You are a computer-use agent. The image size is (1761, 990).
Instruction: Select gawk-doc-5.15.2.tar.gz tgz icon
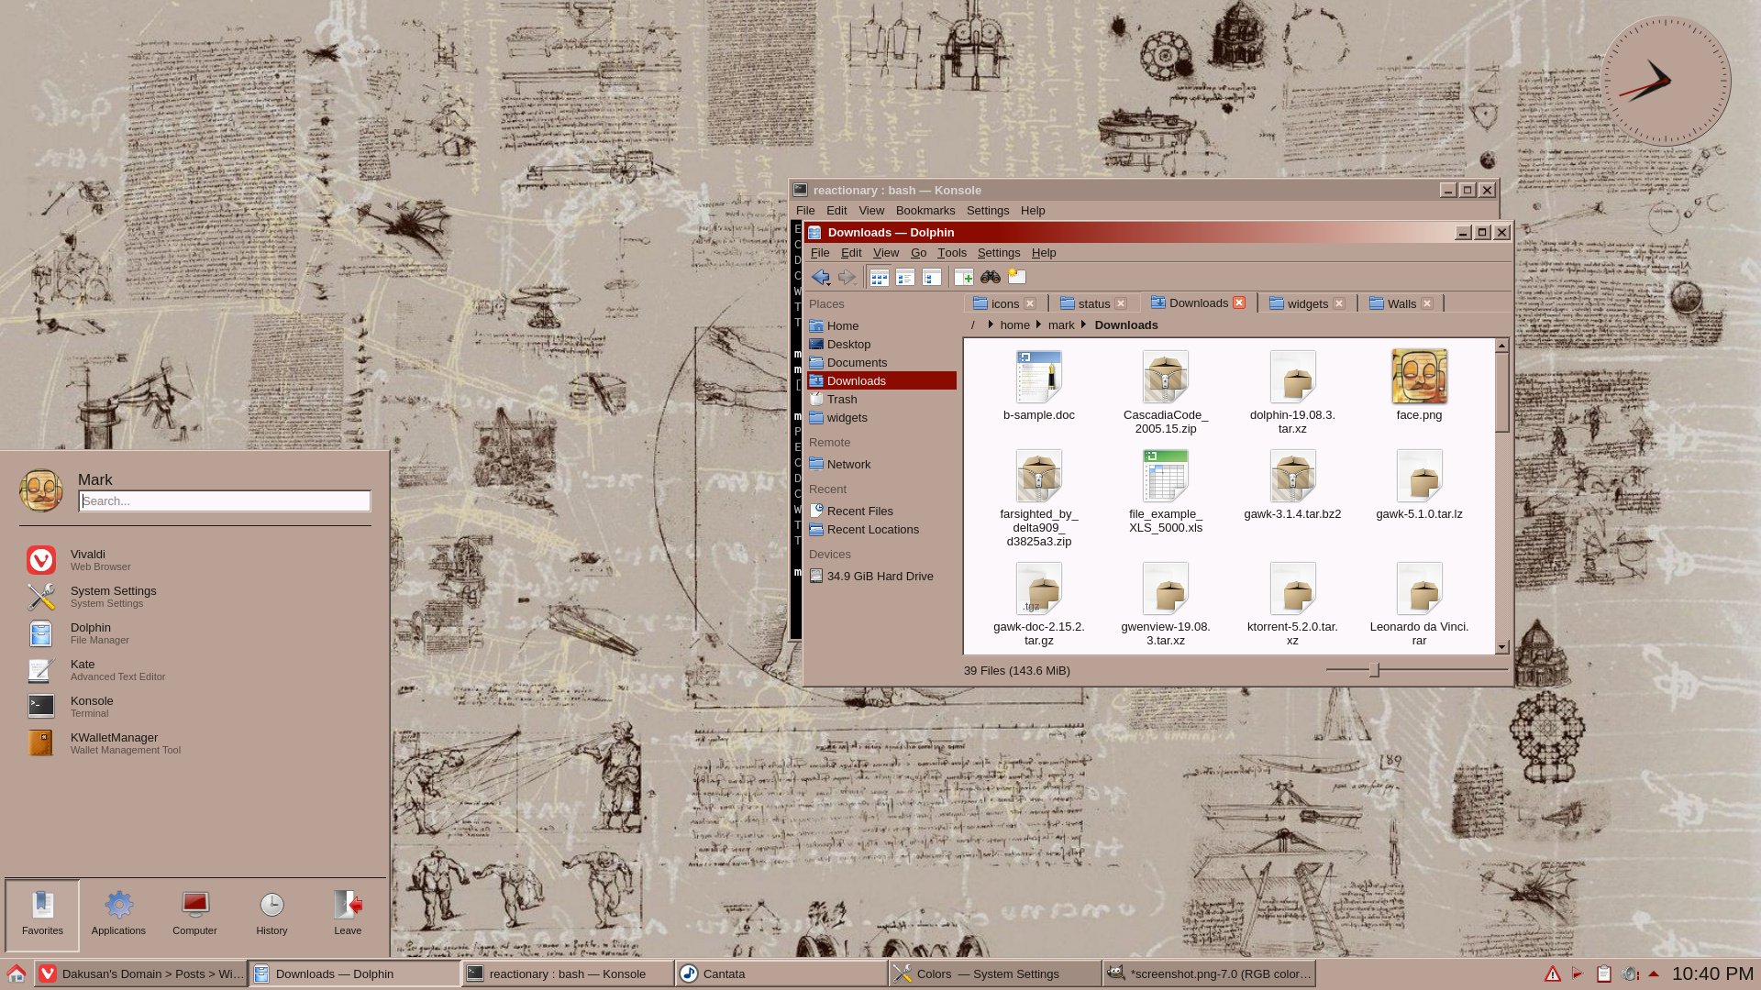tap(1038, 588)
